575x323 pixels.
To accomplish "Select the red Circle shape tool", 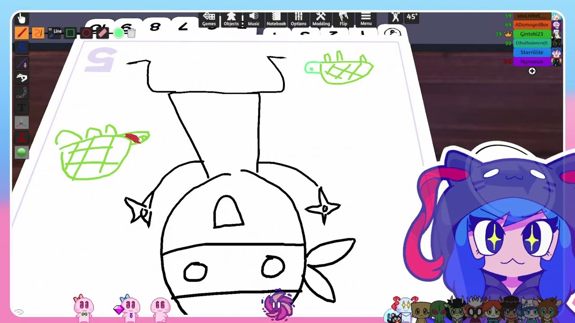I will [86, 33].
